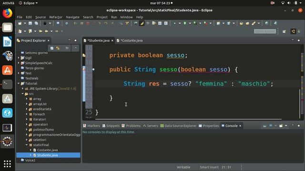
Task: Click the breakpoint dot on the sesso method line
Action: point(93,69)
